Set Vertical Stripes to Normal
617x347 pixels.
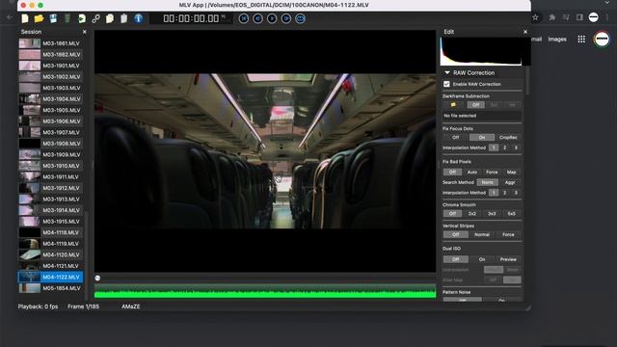(482, 234)
